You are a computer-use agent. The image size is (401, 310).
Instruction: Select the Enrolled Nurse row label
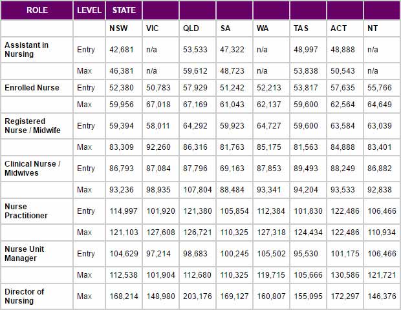pos(32,88)
